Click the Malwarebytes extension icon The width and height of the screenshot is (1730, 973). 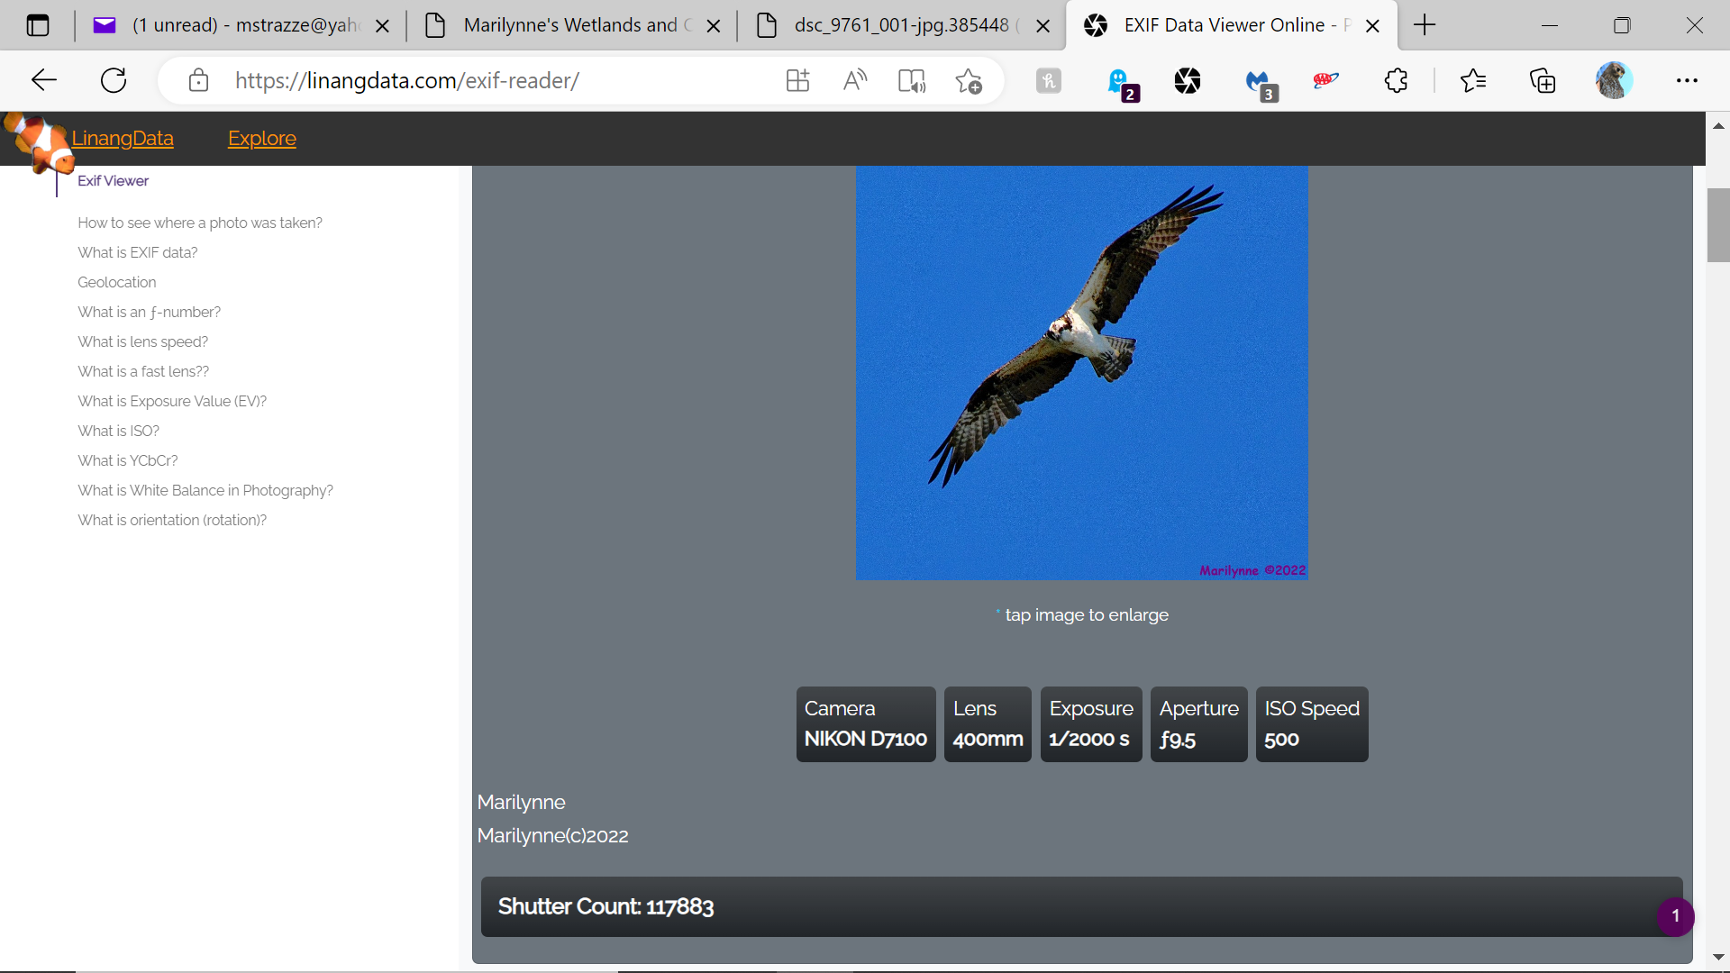[x=1259, y=81]
